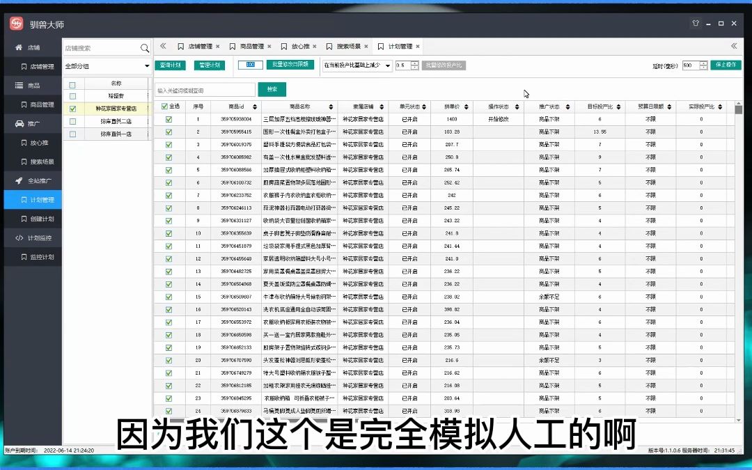Open 搜索场景 in the sidebar
This screenshot has width=752, height=470.
pos(33,162)
